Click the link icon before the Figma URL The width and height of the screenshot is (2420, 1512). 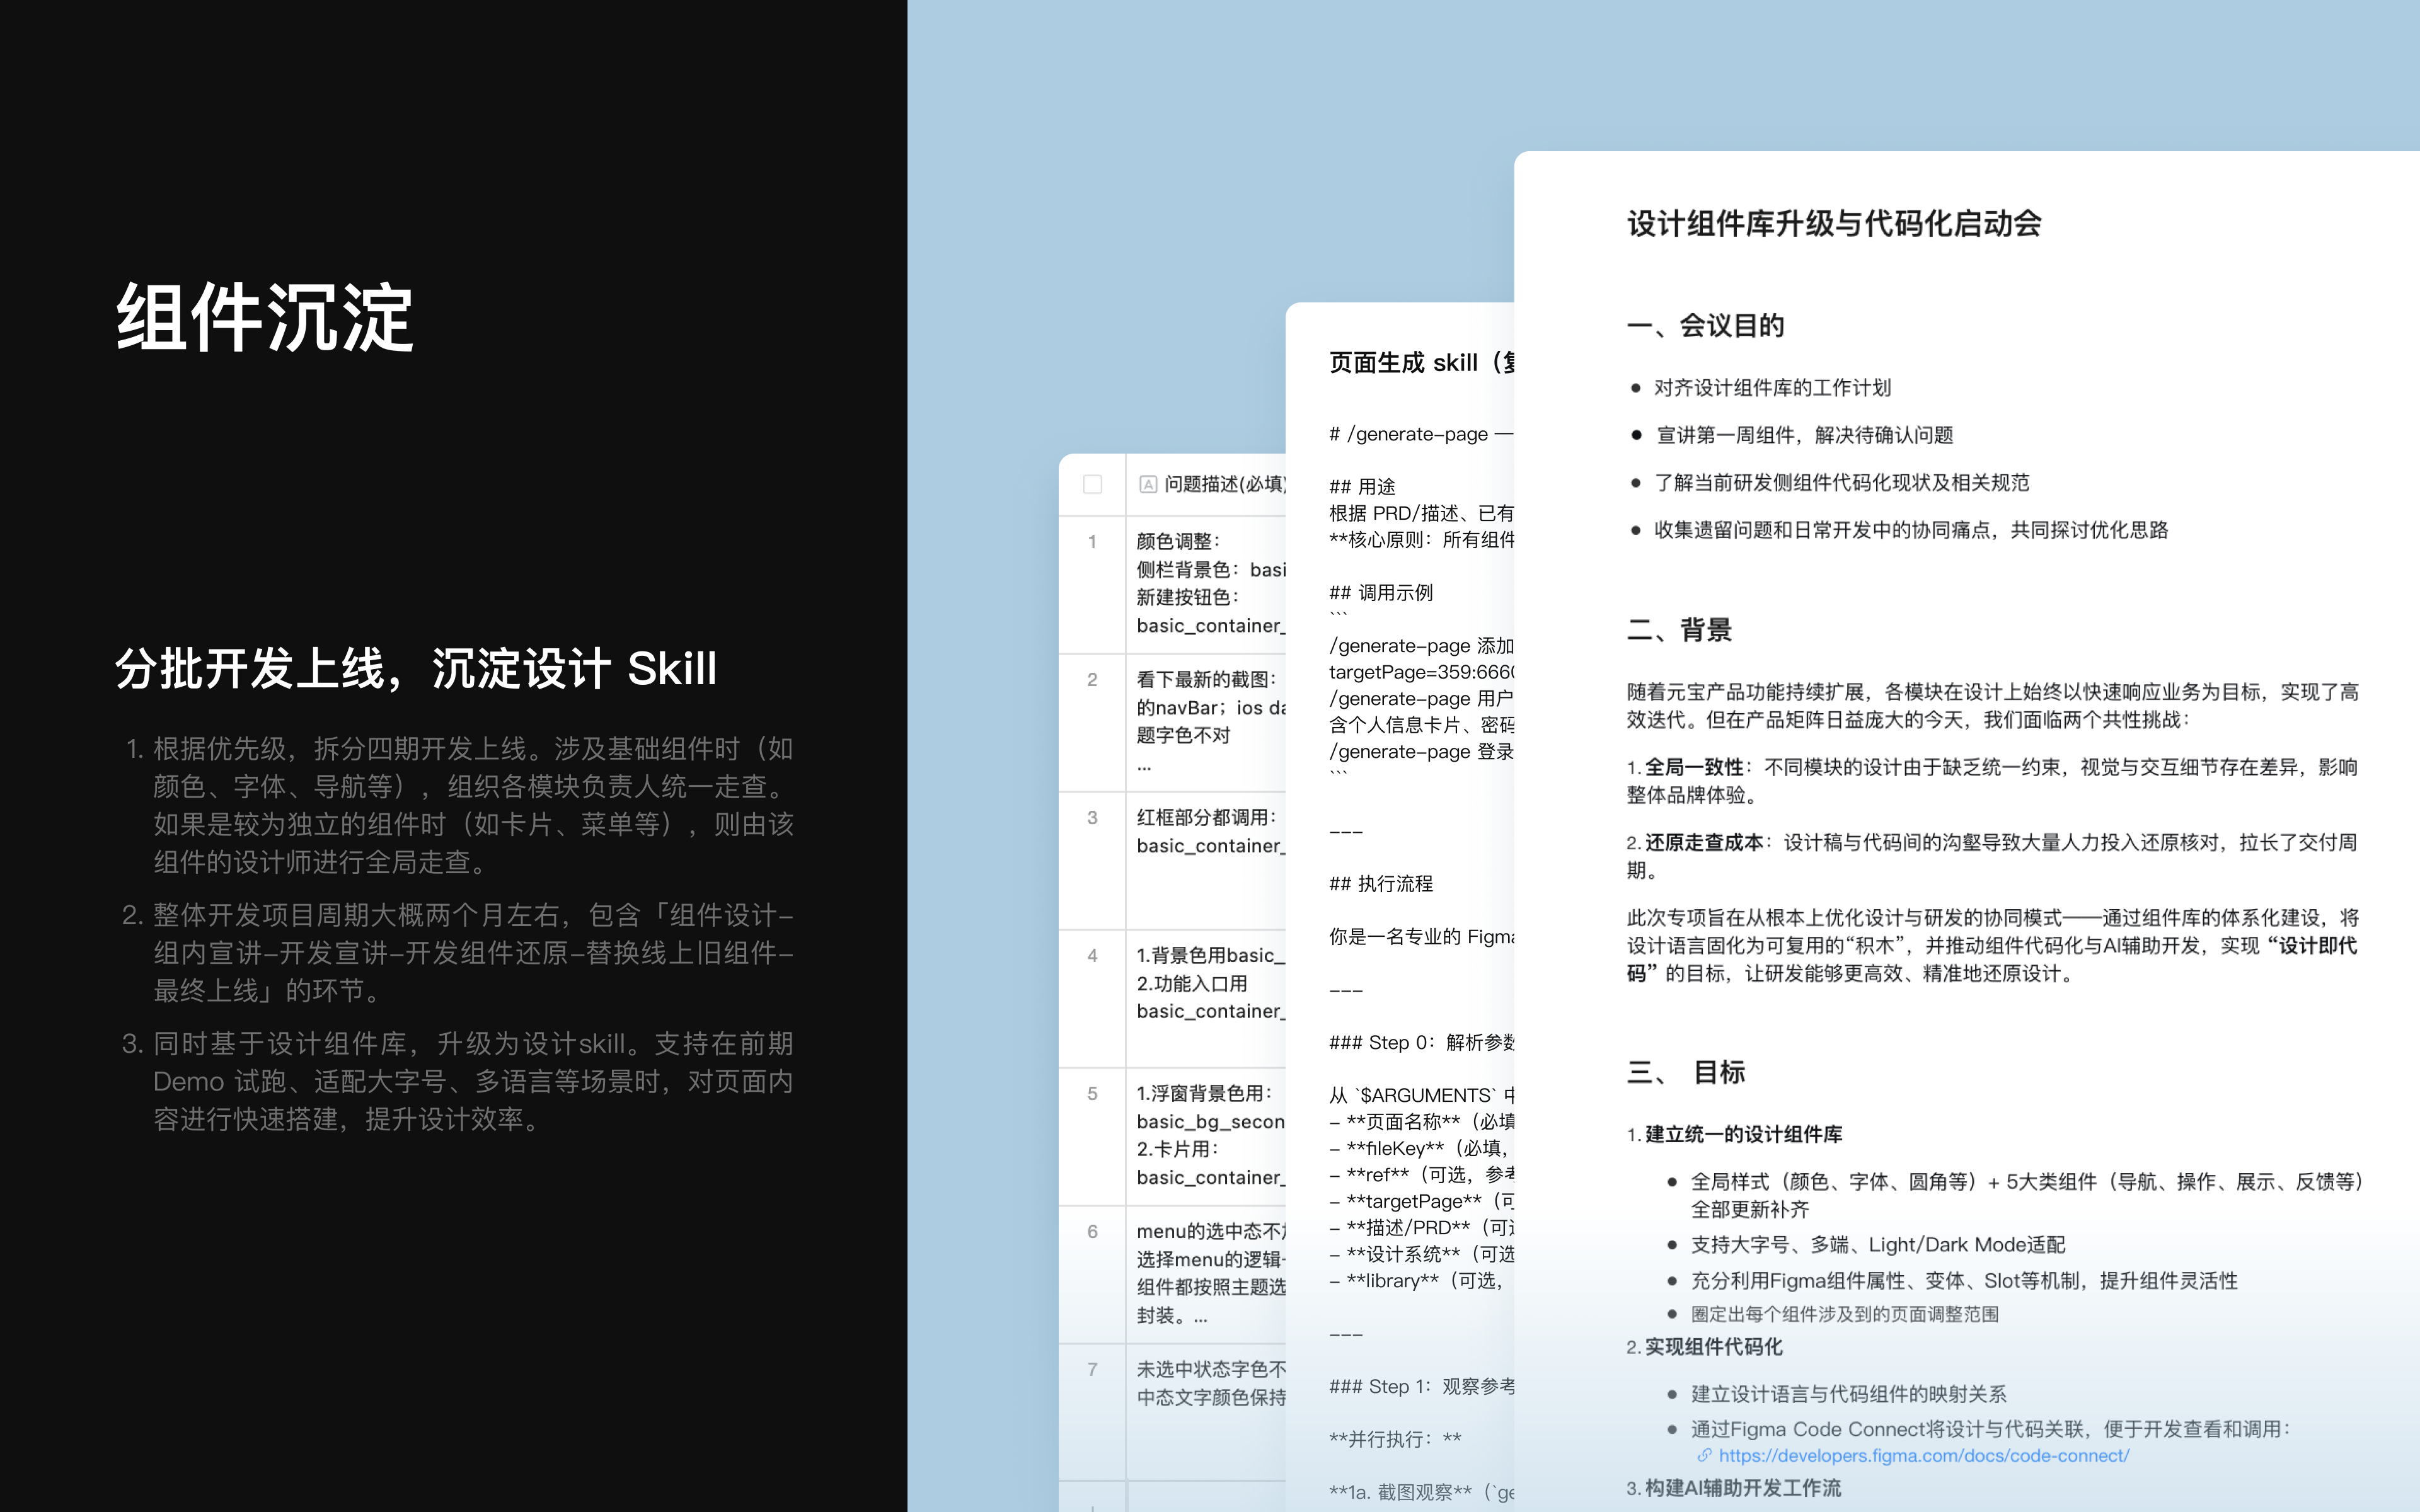(1704, 1456)
